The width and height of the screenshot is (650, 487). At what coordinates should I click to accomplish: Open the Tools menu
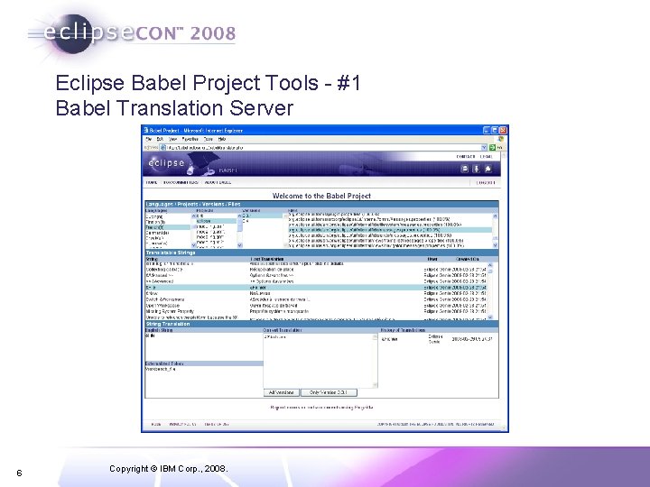coord(209,139)
